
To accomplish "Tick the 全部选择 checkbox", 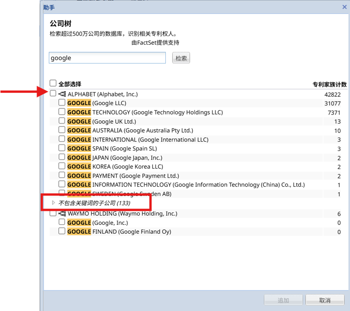I will tap(53, 83).
